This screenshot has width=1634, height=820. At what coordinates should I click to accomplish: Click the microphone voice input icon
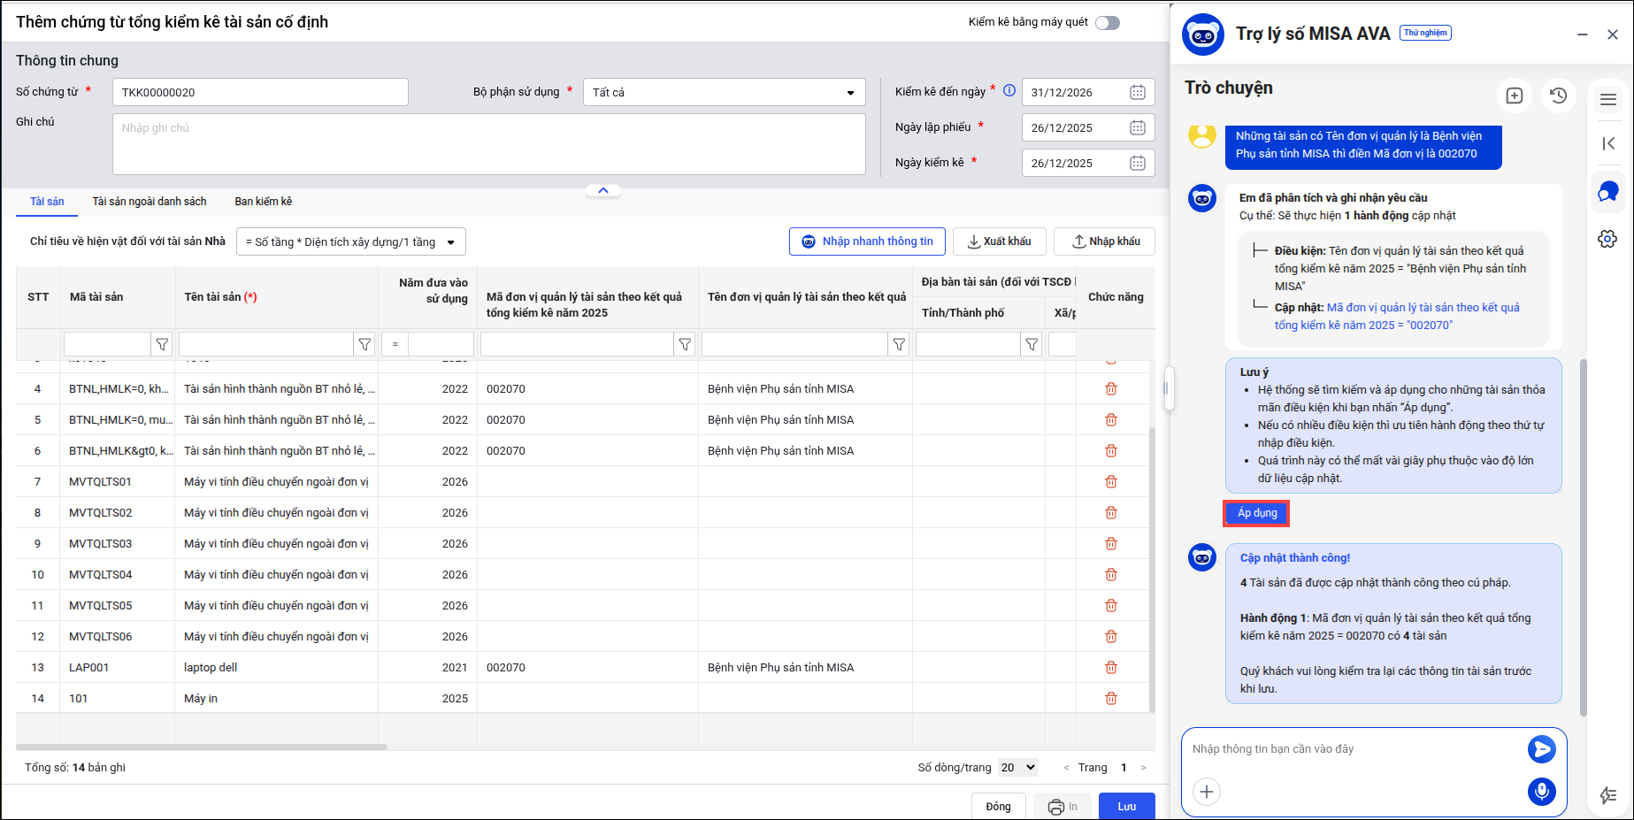click(1541, 791)
